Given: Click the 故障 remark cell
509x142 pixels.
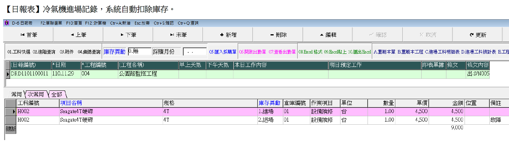Looking at the screenshot, I should click(499, 120).
